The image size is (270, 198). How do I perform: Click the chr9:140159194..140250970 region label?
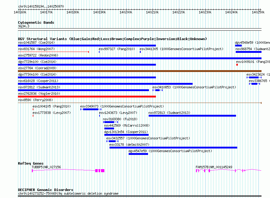(41, 6)
